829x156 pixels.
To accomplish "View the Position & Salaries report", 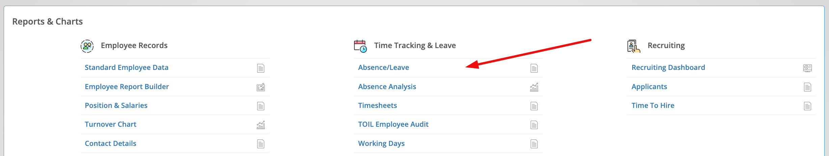I will [x=116, y=106].
